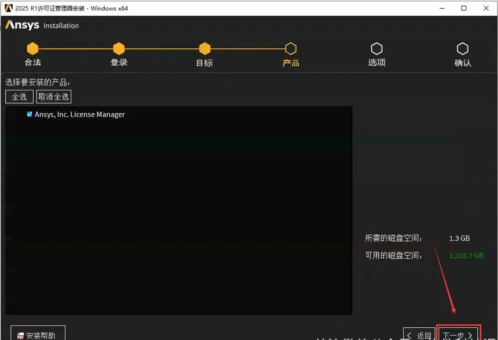The image size is (498, 340).
Task: Click the 选择要安装的产品 heading
Action: 37,82
